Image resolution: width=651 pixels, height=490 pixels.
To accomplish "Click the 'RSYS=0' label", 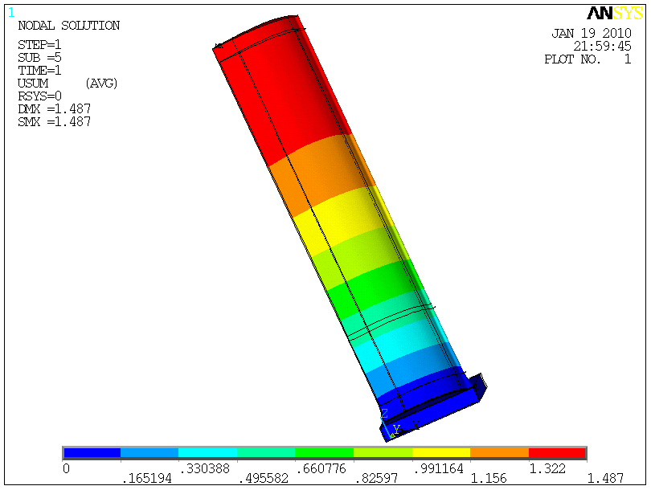I will click(39, 96).
